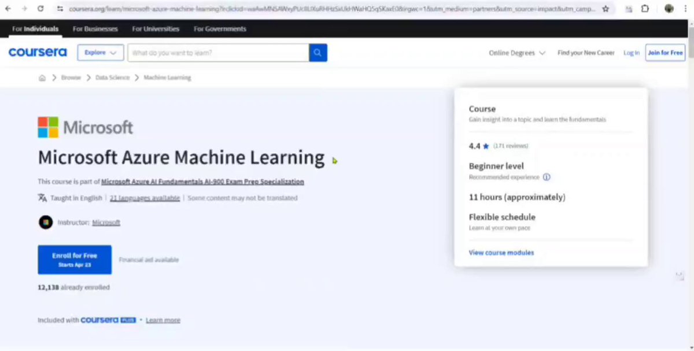
Task: View site information icon in address bar
Action: pyautogui.click(x=60, y=9)
